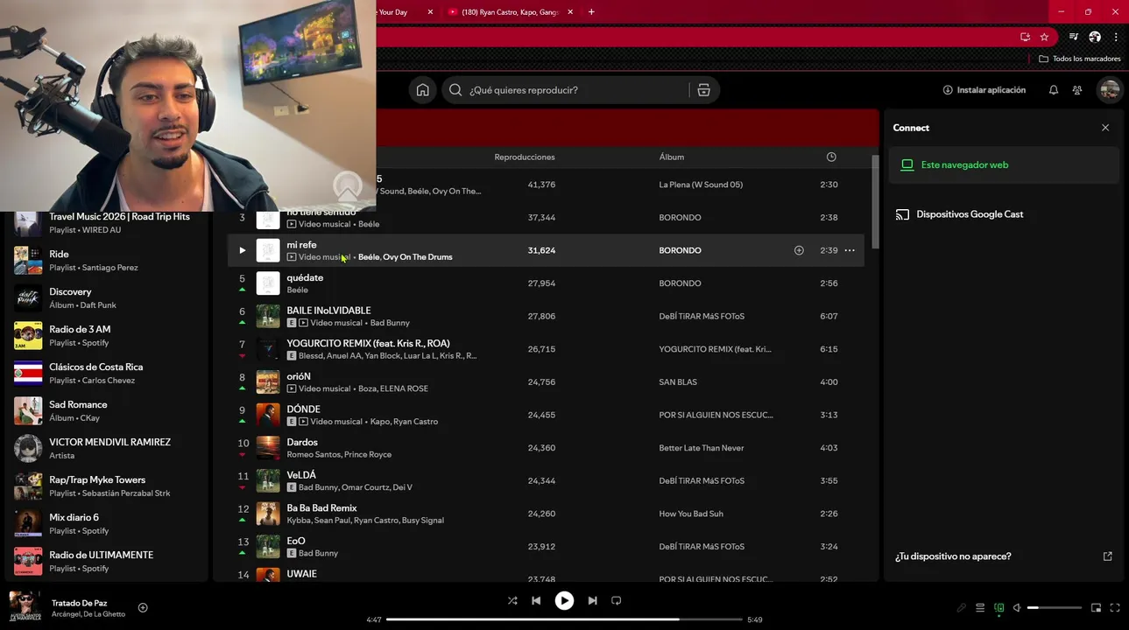Open the Browse icon inside search bar
Viewport: 1129px width, 630px height.
click(703, 90)
